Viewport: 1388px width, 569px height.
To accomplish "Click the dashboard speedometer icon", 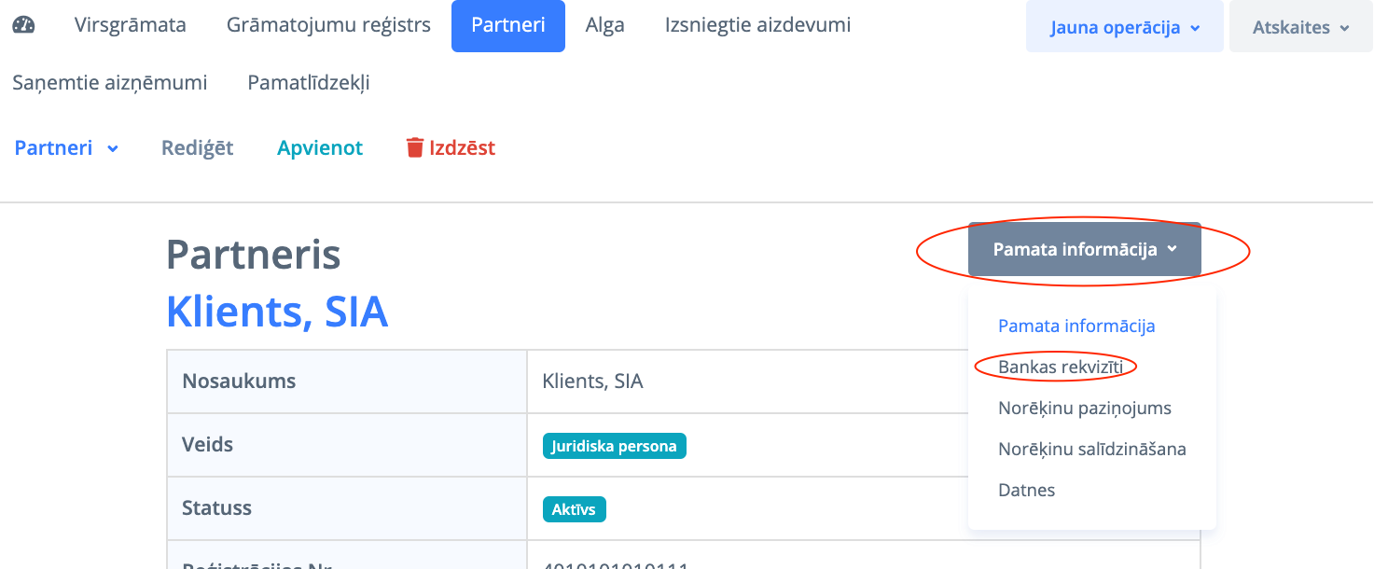I will [x=23, y=25].
